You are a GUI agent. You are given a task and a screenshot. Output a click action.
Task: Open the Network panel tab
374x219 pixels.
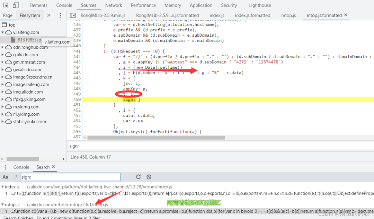pos(114,5)
